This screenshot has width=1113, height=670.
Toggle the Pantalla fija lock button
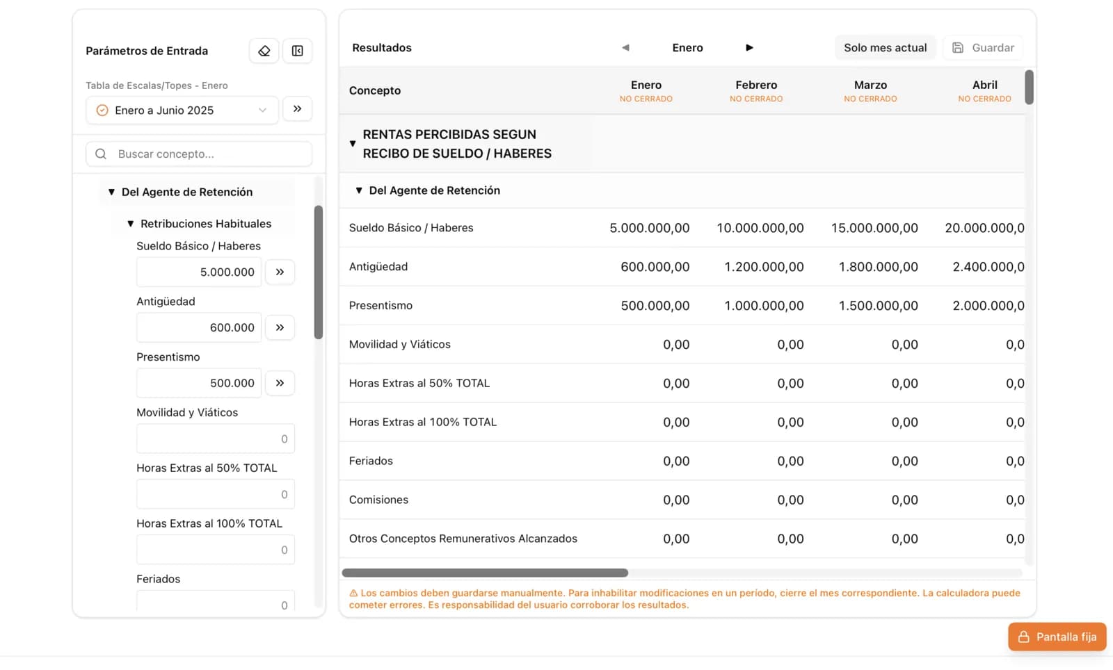(x=1057, y=637)
